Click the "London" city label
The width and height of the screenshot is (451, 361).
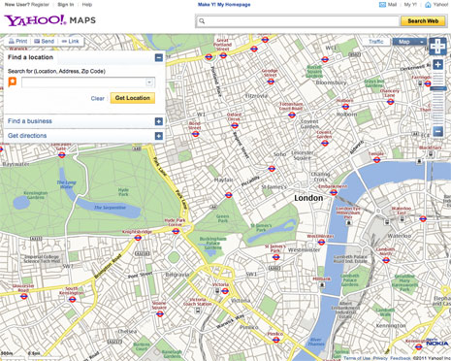308,198
